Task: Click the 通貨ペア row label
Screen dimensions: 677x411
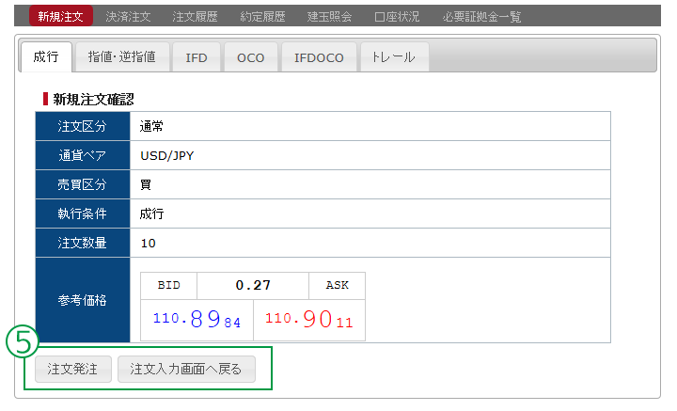Action: click(83, 155)
